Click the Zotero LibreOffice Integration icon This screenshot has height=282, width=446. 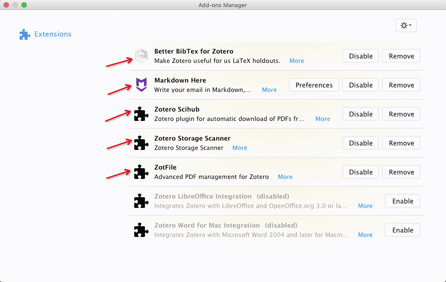click(141, 201)
